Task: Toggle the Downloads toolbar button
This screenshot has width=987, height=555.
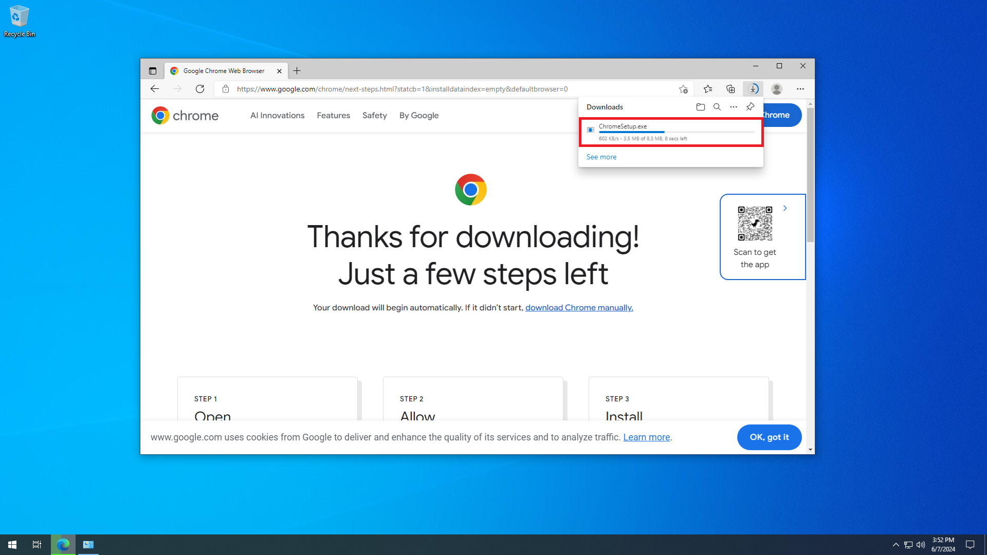Action: coord(753,89)
